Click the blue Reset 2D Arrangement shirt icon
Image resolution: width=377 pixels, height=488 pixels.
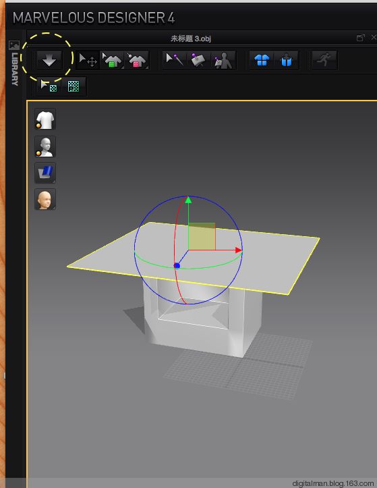click(x=262, y=60)
